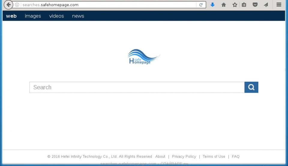Image resolution: width=288 pixels, height=166 pixels.
Task: Go to the browser home page
Action: [x=223, y=5]
